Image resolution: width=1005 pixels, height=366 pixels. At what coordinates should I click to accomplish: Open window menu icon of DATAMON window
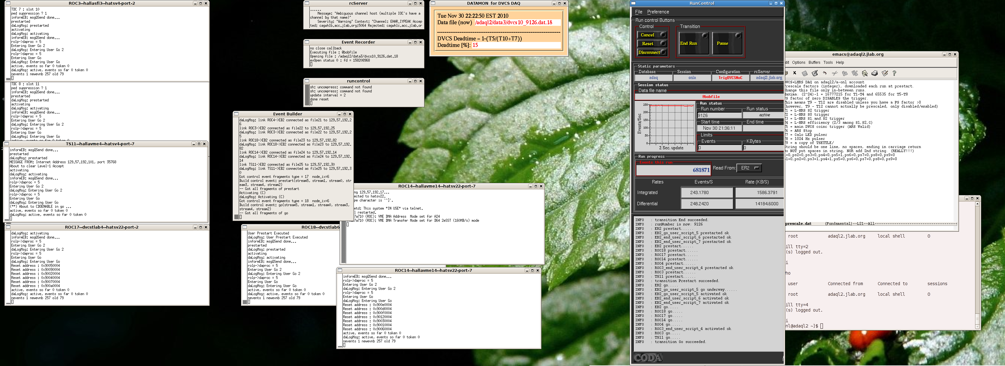pos(433,3)
